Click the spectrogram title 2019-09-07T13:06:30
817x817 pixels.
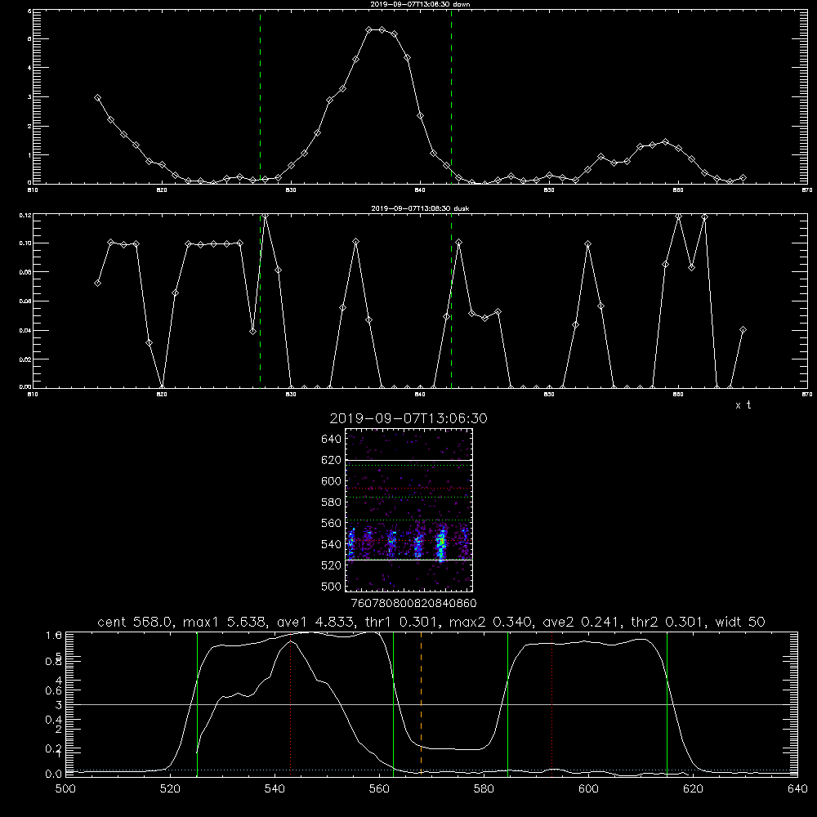coord(408,418)
